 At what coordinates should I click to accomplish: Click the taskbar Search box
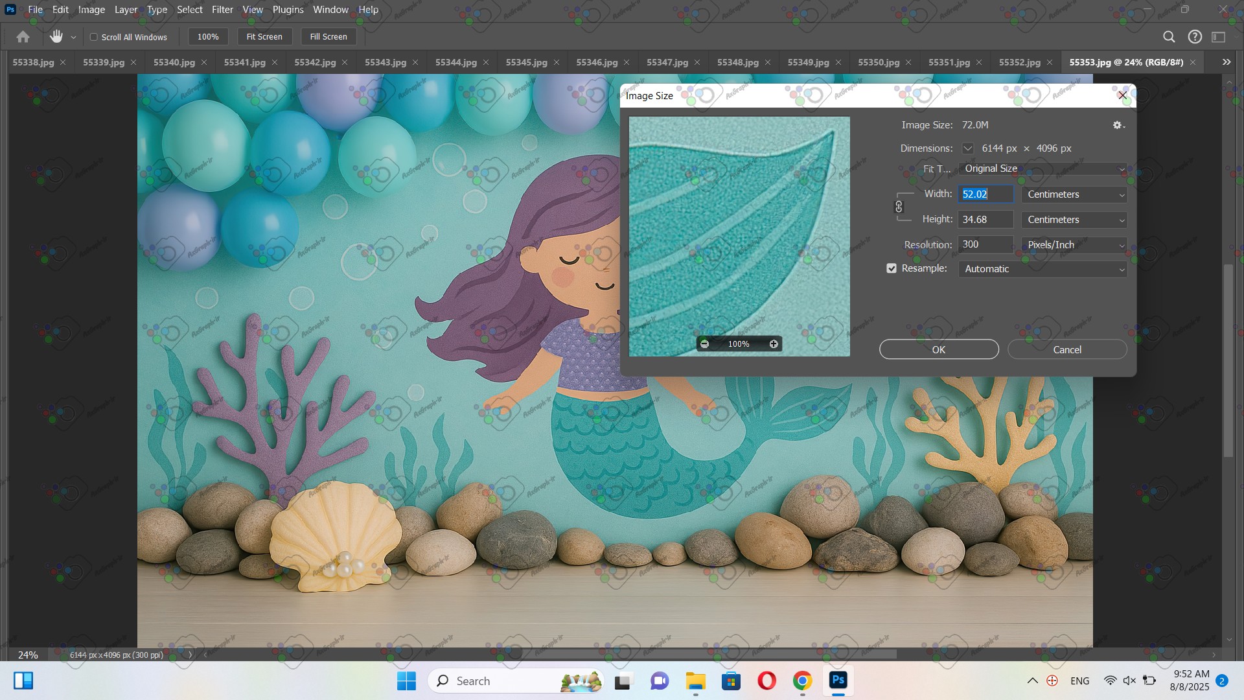516,681
